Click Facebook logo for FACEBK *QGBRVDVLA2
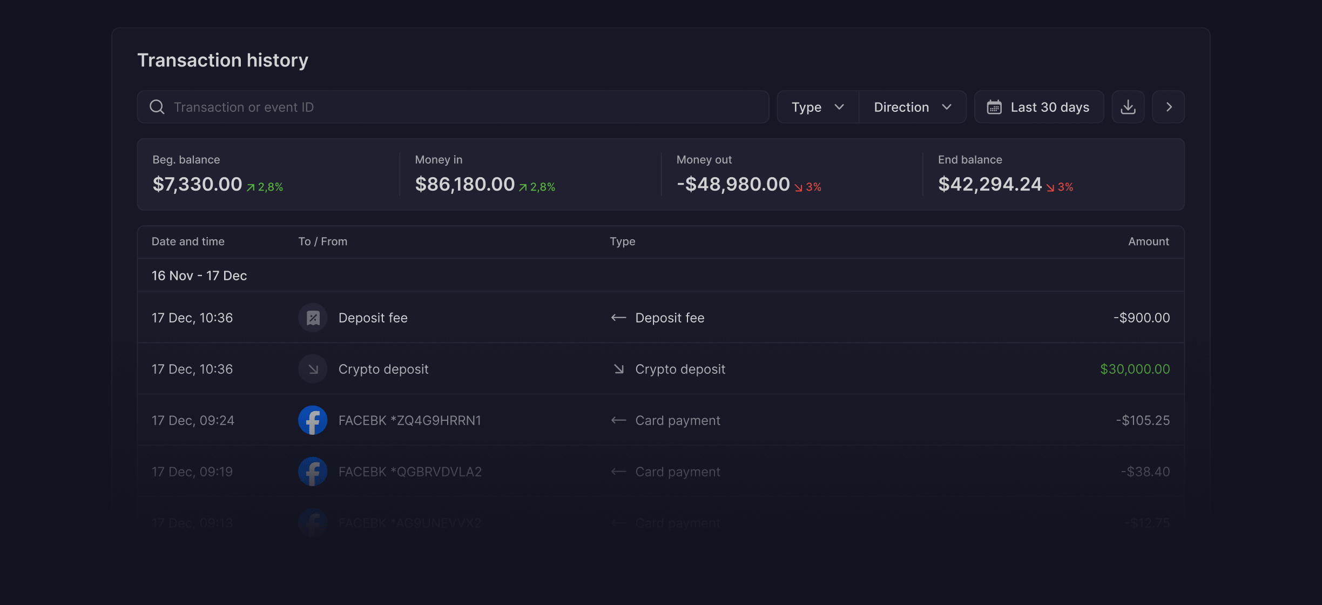This screenshot has height=605, width=1322. (x=313, y=472)
